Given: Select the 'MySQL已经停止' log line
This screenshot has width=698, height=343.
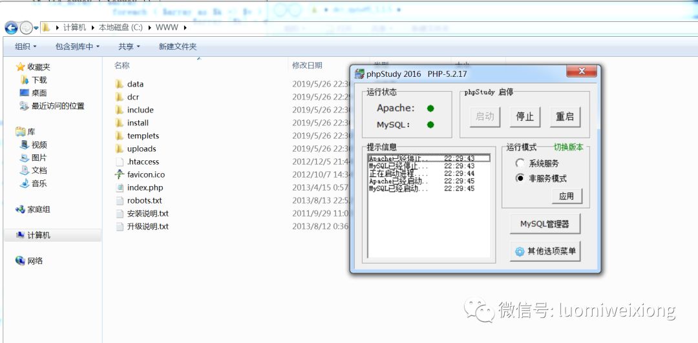Looking at the screenshot, I should click(429, 166).
